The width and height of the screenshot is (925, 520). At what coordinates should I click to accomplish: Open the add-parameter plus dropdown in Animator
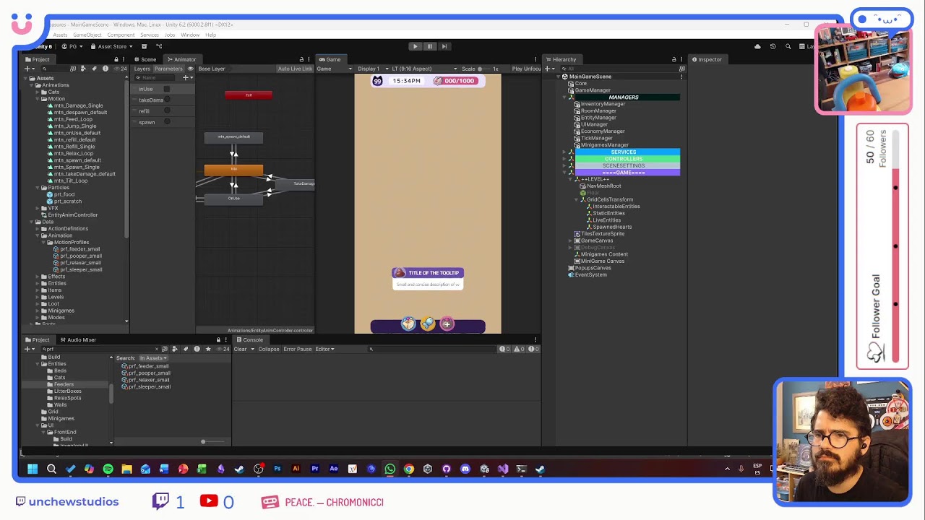[x=186, y=77]
